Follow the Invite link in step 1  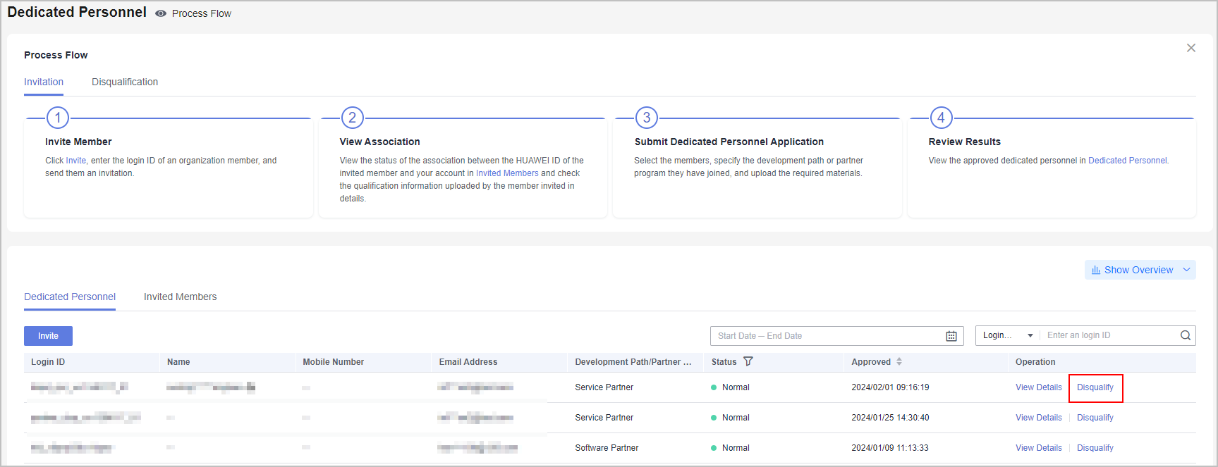[x=75, y=161]
